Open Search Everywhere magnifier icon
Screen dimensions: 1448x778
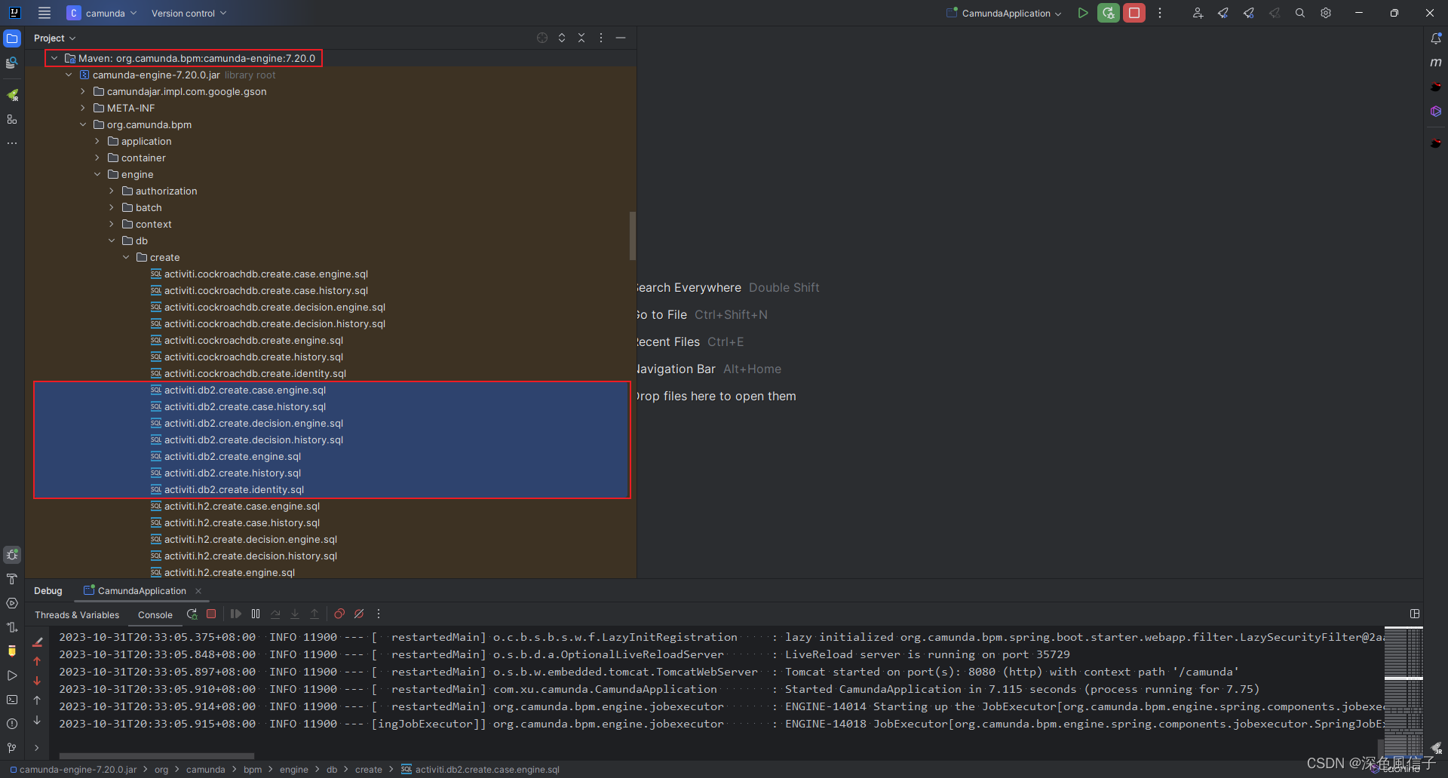(1300, 13)
